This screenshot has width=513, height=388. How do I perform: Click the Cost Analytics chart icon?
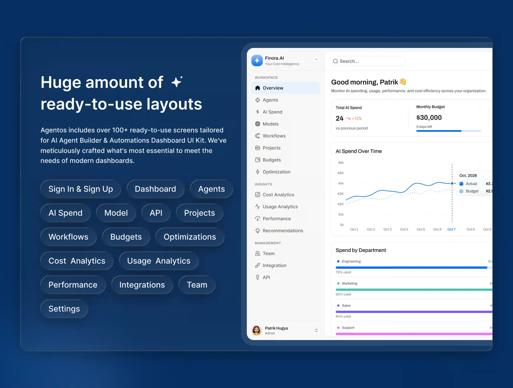click(x=258, y=195)
